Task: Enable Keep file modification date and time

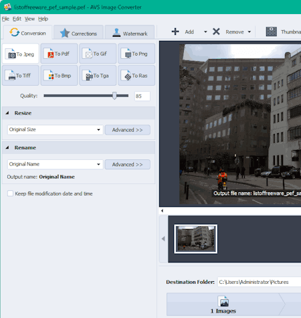Action: 10,193
